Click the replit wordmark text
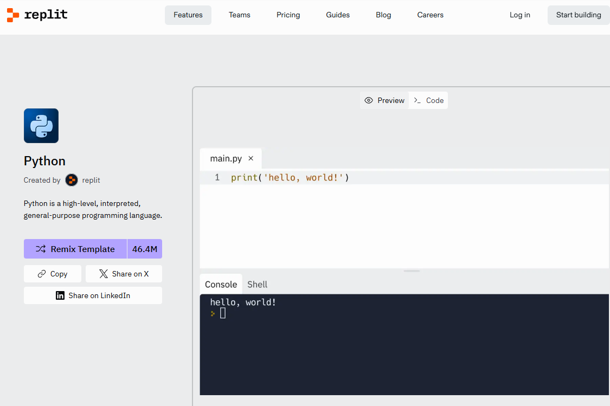This screenshot has width=610, height=406. click(46, 15)
